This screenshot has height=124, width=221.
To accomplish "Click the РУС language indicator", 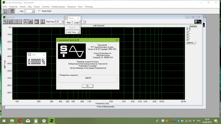I will point(199,121).
